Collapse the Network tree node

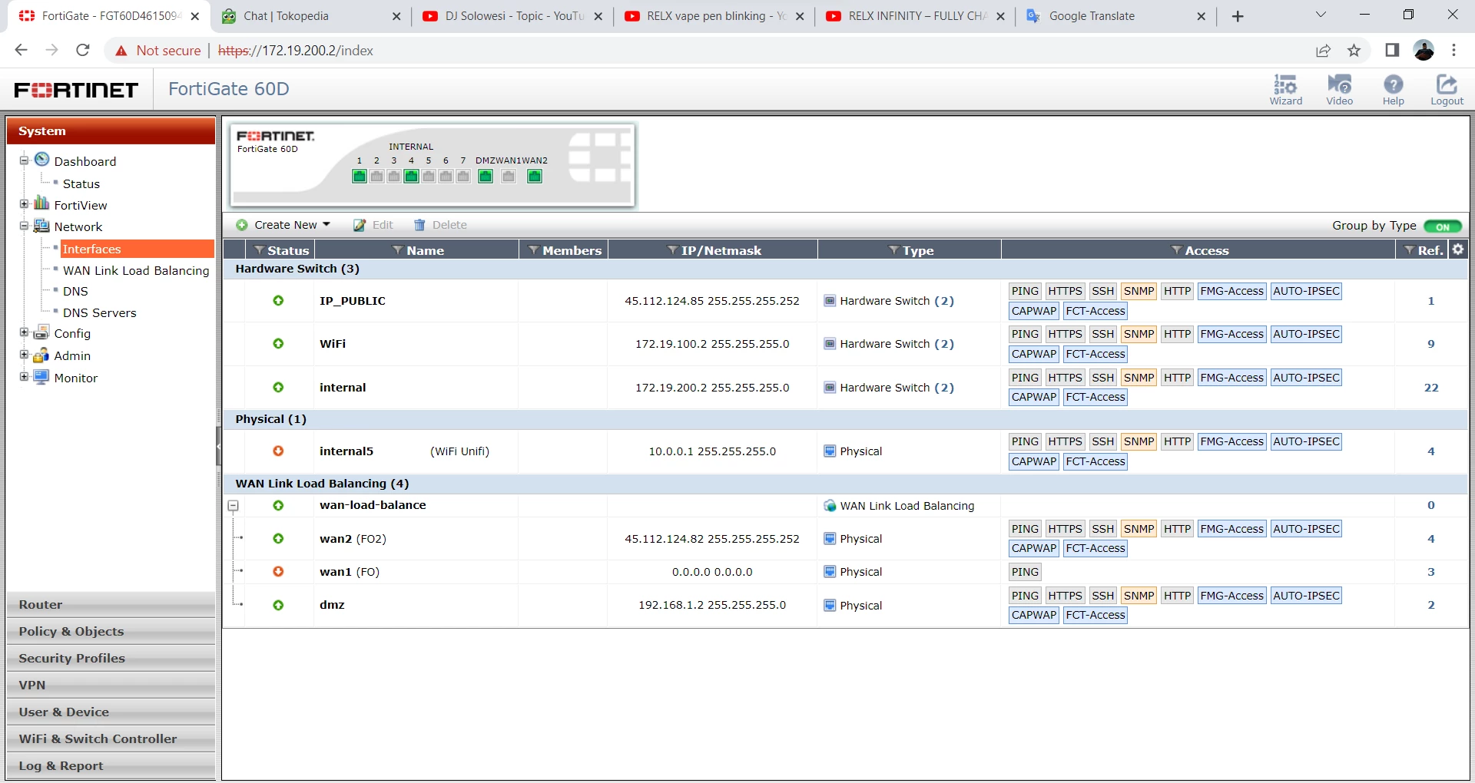point(24,226)
